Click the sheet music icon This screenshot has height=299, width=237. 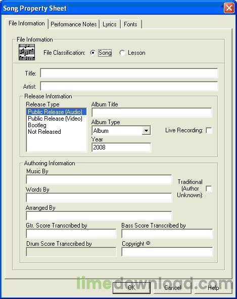tap(27, 52)
